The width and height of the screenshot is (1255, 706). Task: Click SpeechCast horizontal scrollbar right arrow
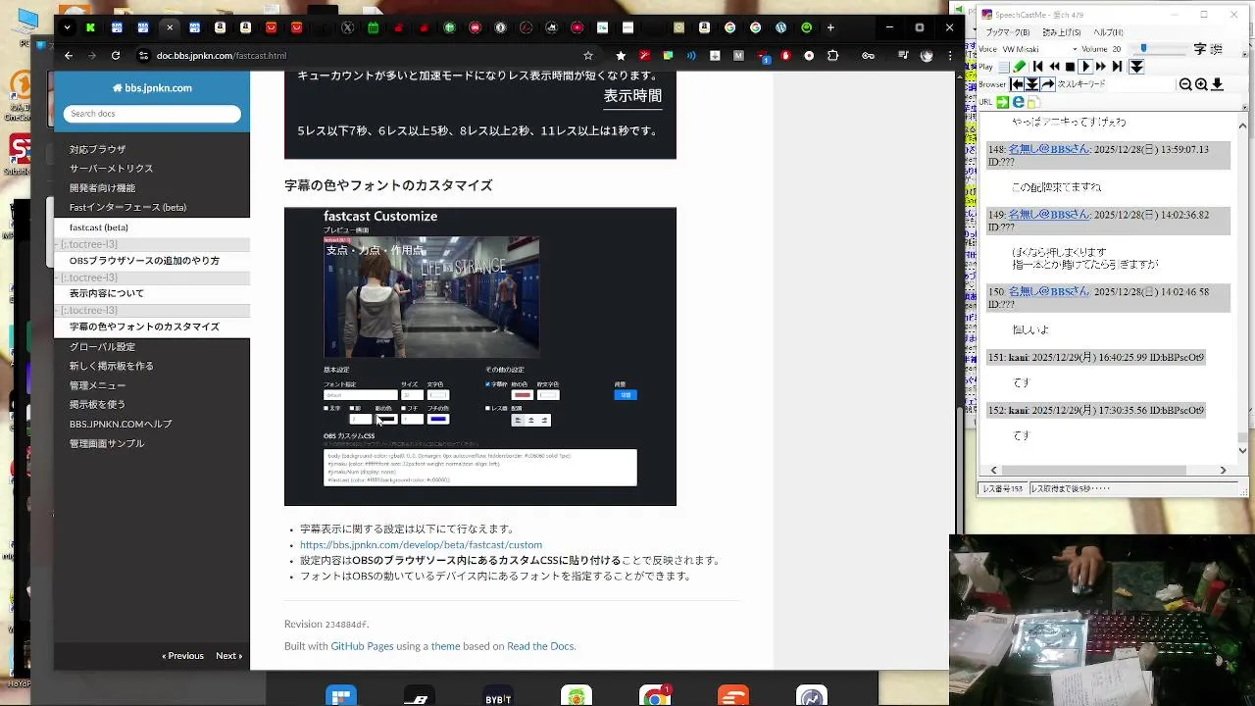1223,471
